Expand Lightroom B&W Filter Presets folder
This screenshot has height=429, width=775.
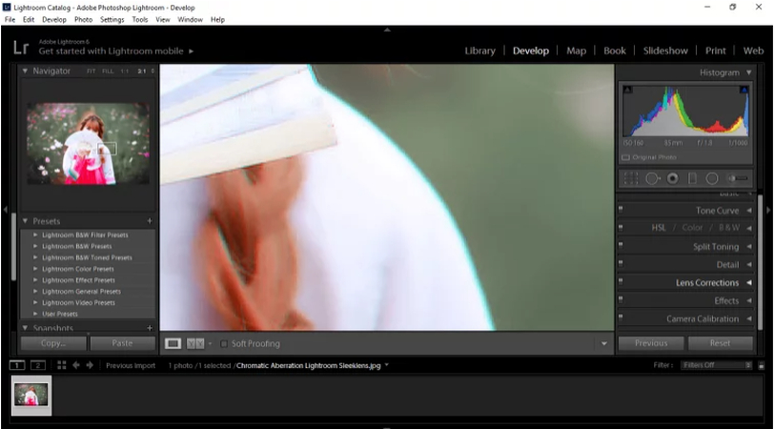(35, 235)
